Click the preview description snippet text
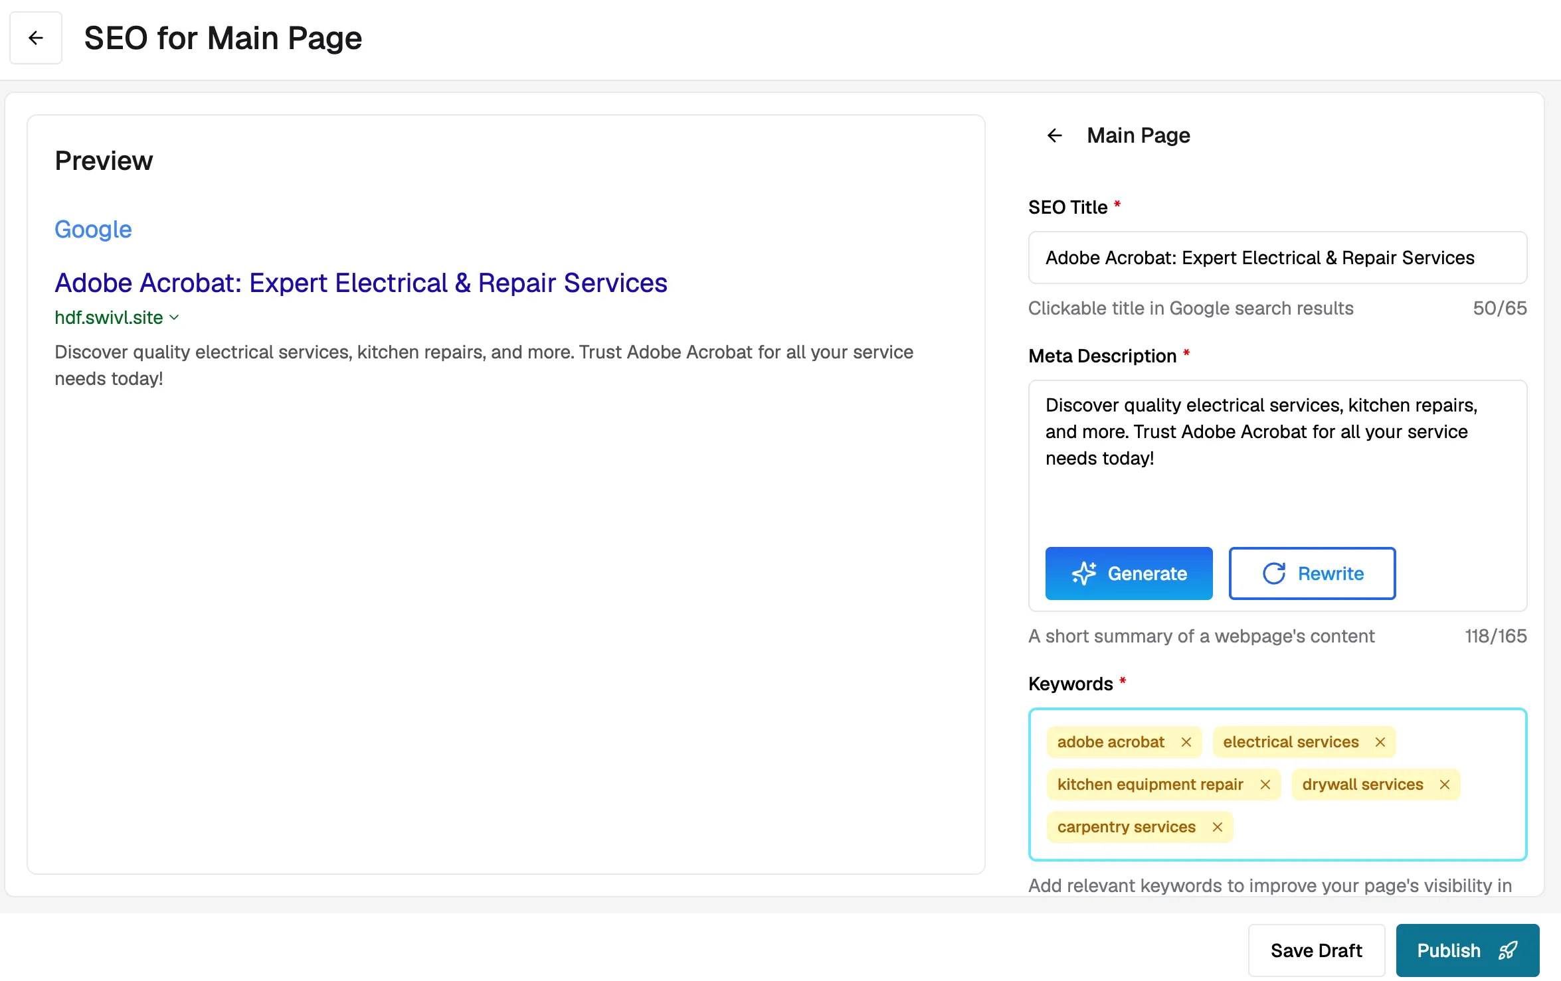The width and height of the screenshot is (1561, 981). click(x=484, y=365)
